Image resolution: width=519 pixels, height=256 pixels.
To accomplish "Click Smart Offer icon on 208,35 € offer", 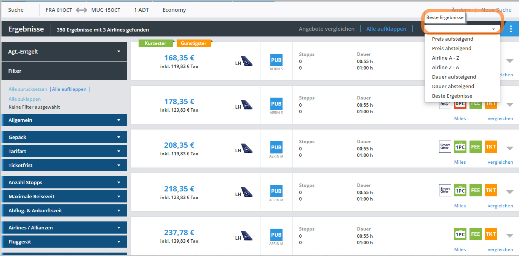I will coord(445,147).
